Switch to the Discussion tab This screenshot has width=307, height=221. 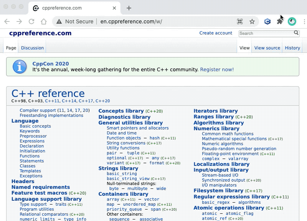[32, 48]
